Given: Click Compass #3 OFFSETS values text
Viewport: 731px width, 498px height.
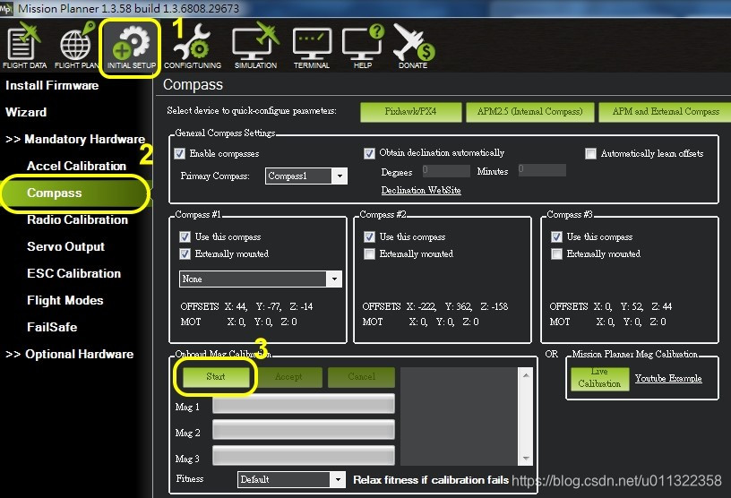Looking at the screenshot, I should (x=611, y=307).
